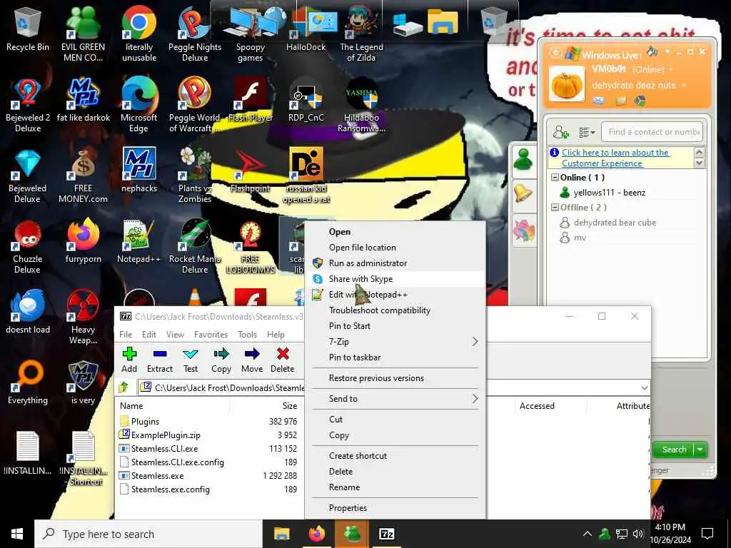731x548 pixels.
Task: Click the Find a contact input field
Action: [652, 132]
